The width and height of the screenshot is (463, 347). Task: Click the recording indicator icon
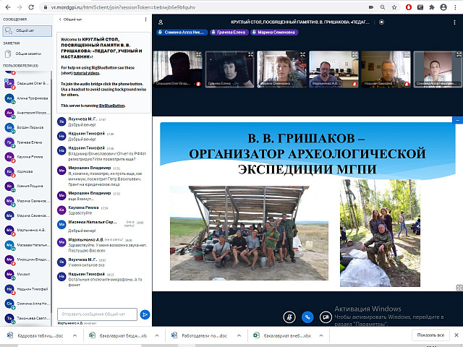pos(381,22)
